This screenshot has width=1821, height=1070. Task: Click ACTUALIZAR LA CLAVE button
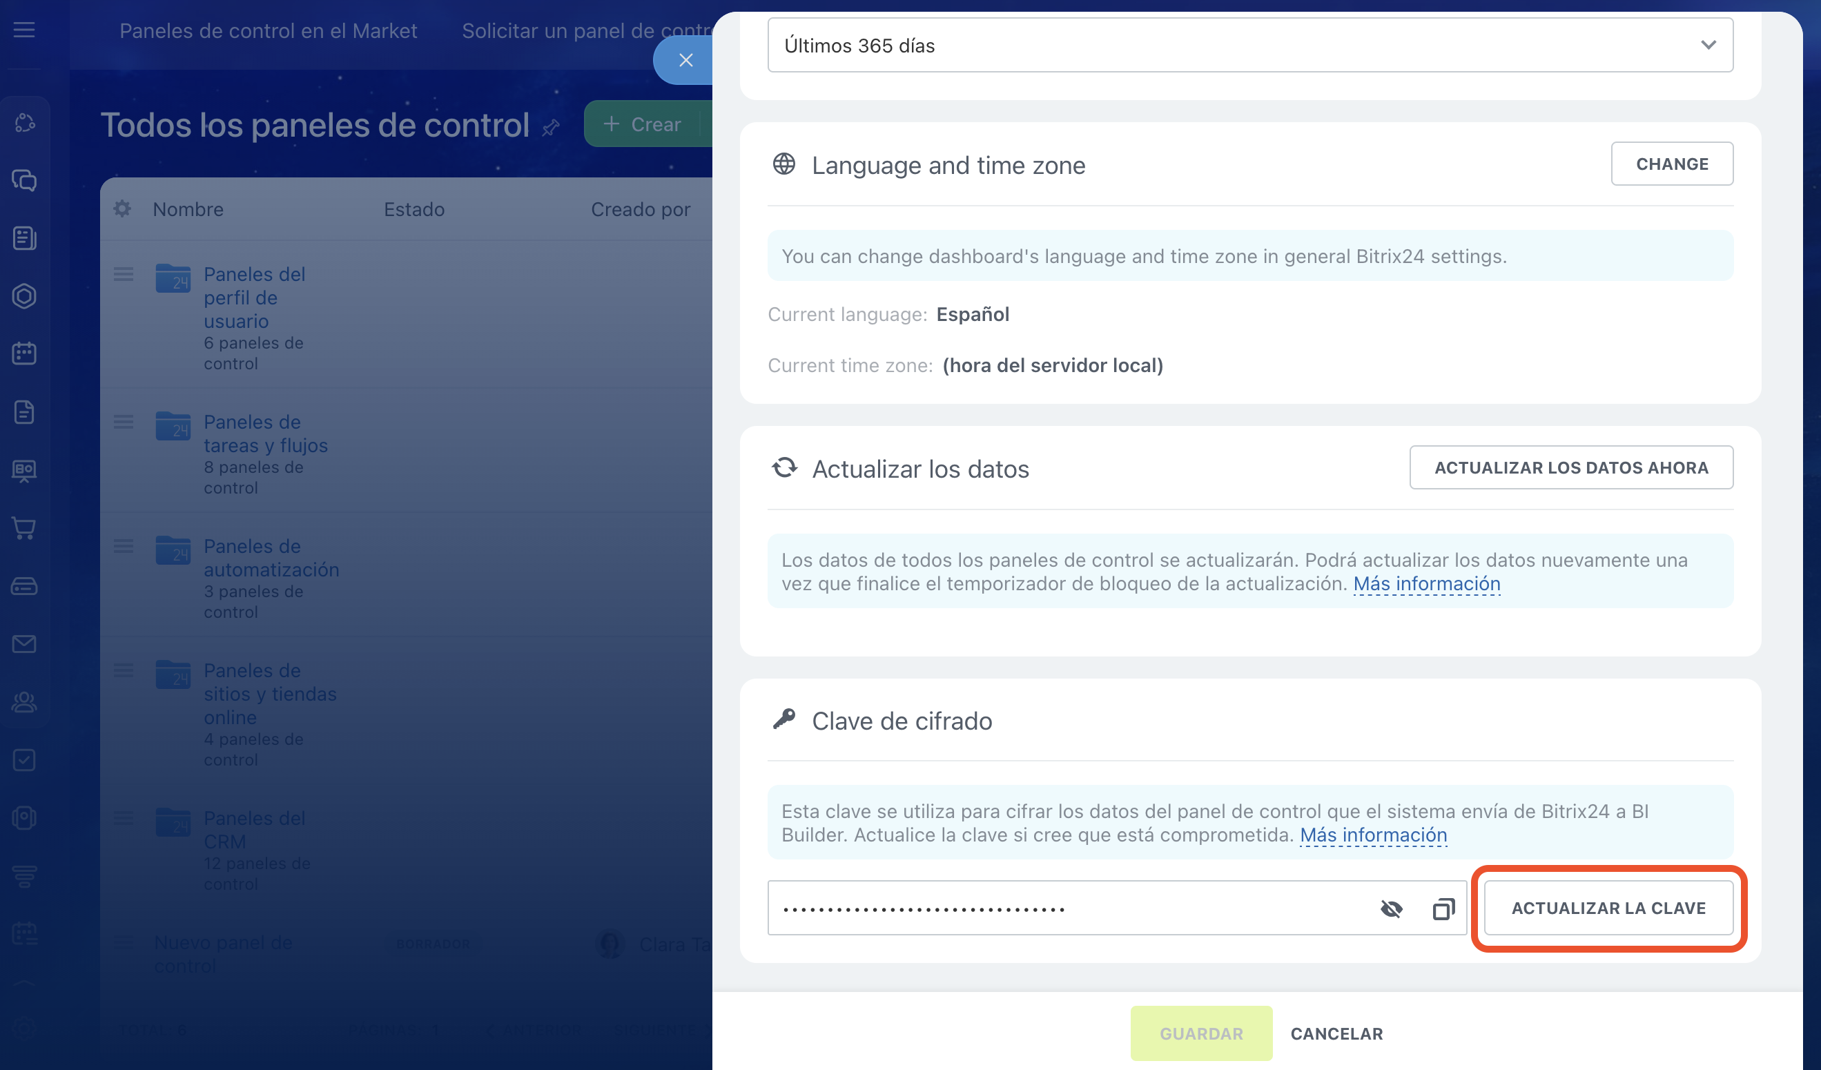[x=1608, y=908]
